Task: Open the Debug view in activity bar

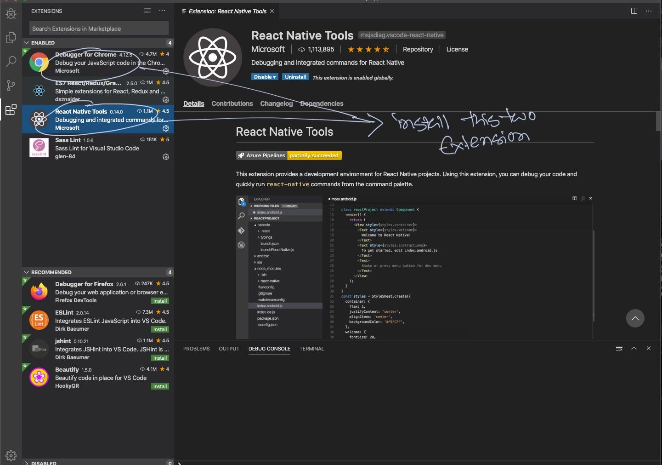Action: pos(11,14)
